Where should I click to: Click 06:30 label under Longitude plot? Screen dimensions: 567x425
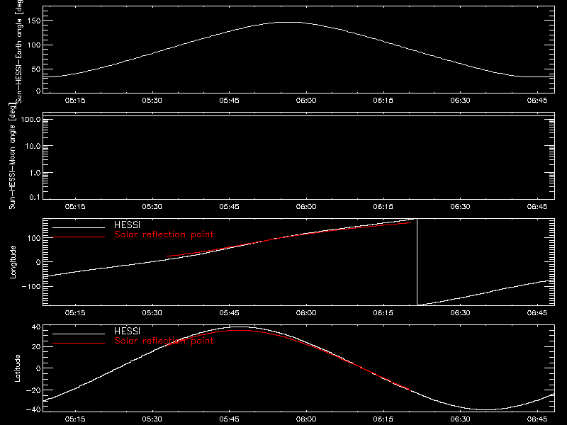pyautogui.click(x=460, y=313)
